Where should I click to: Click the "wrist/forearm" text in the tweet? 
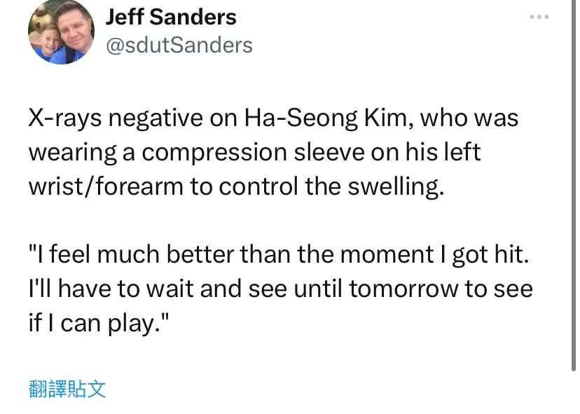point(106,186)
